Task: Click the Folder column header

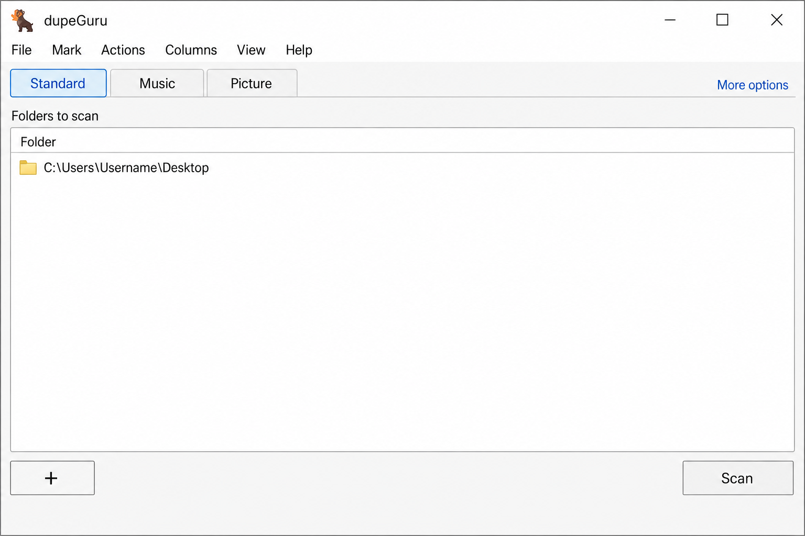Action: tap(402, 141)
